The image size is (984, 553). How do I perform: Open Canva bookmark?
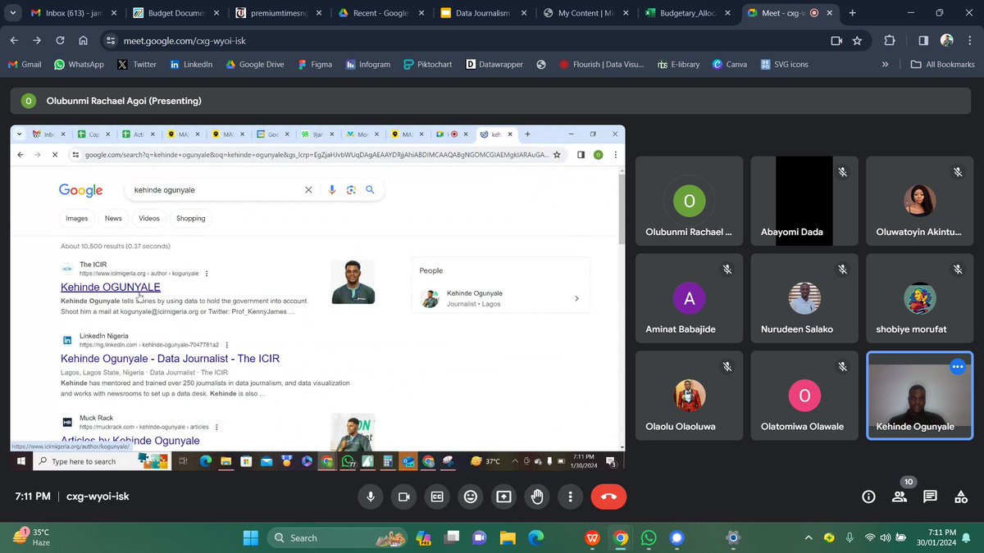(x=730, y=64)
